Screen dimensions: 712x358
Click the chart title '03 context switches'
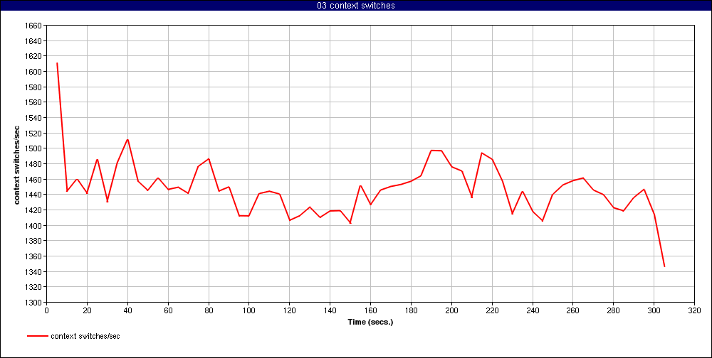pyautogui.click(x=356, y=6)
